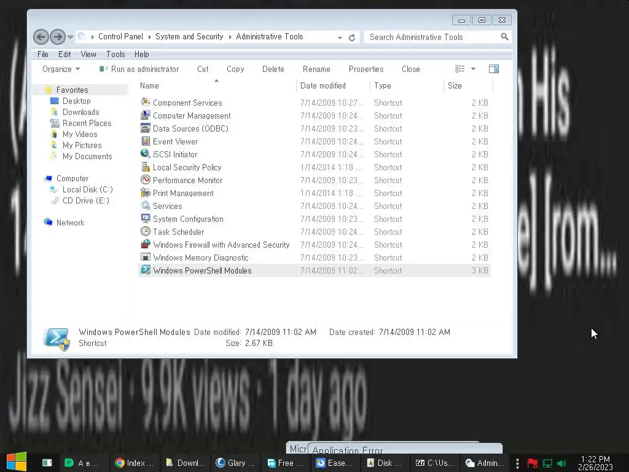Show hidden tray icons
This screenshot has width=629, height=472.
[x=517, y=463]
